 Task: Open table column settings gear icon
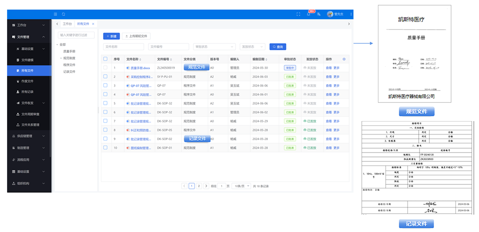coord(344,59)
